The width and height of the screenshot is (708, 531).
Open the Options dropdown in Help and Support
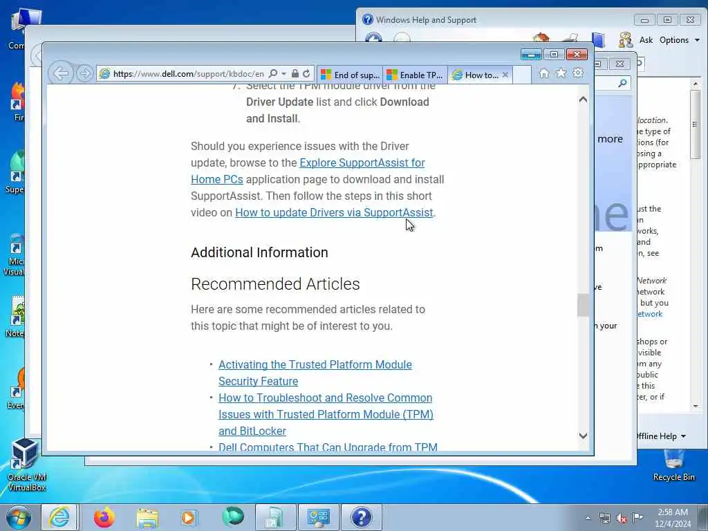coord(679,39)
